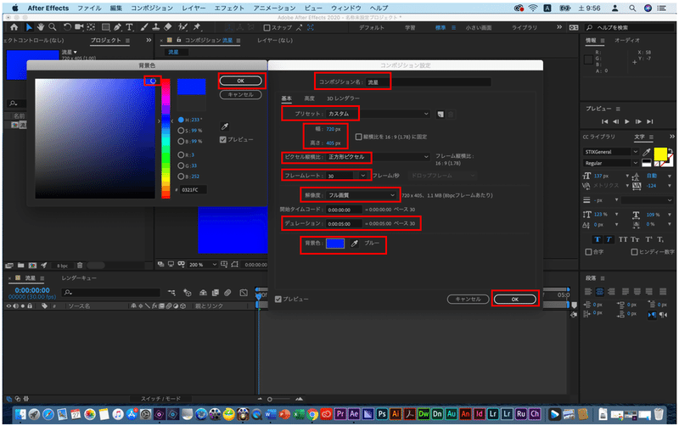Click the save preset icon in composition settings
The width and height of the screenshot is (679, 426).
441,115
